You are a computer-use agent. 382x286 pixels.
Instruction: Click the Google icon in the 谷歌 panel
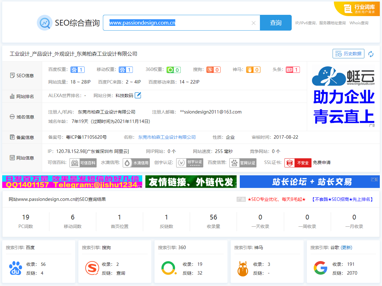click(x=321, y=268)
